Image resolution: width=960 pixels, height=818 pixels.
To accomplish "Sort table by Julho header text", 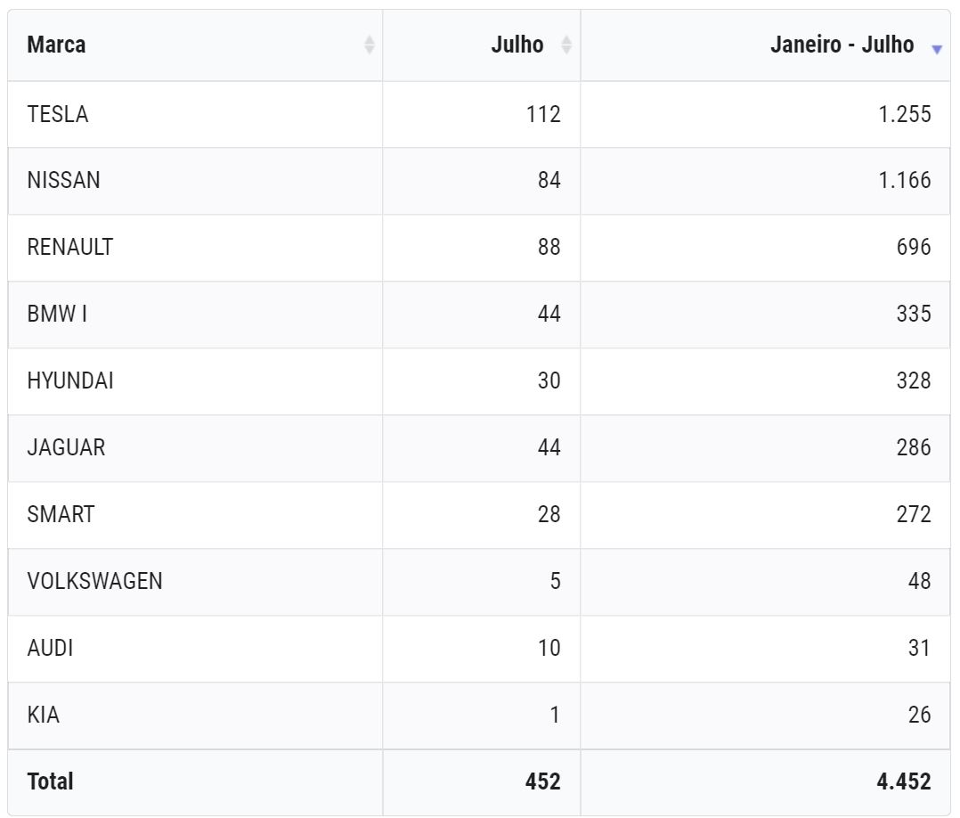I will click(517, 45).
